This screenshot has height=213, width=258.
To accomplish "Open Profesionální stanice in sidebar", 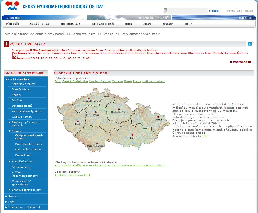I will pyautogui.click(x=29, y=144).
